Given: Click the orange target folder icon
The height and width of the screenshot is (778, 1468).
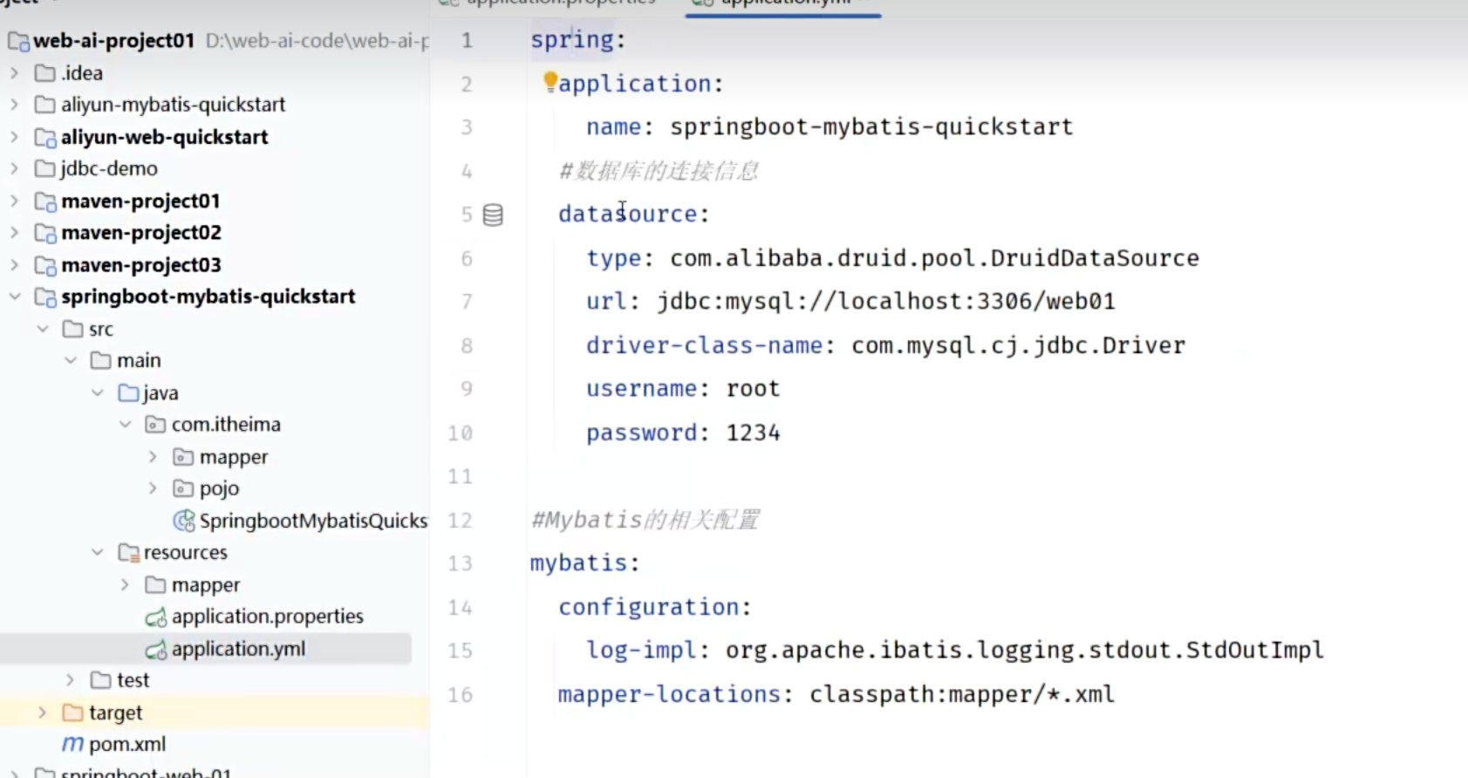Looking at the screenshot, I should (73, 713).
